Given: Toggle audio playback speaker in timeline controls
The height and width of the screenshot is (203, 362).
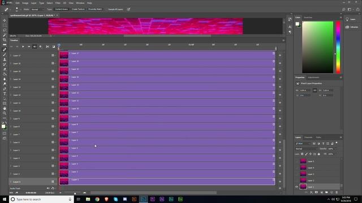Looking at the screenshot, I should (x=35, y=47).
